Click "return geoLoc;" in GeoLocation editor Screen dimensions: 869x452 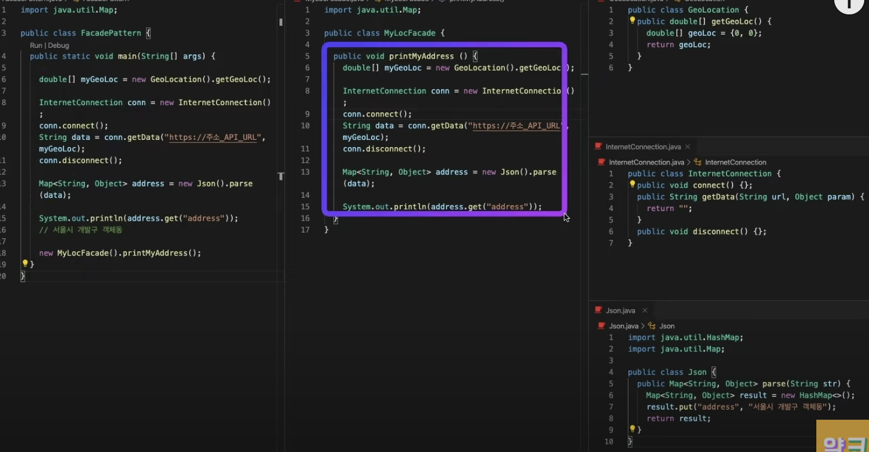(679, 44)
